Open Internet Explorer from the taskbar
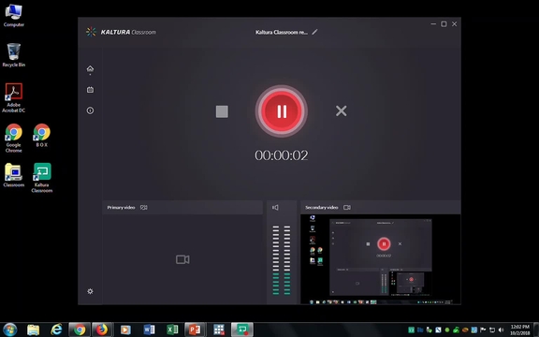 point(56,330)
